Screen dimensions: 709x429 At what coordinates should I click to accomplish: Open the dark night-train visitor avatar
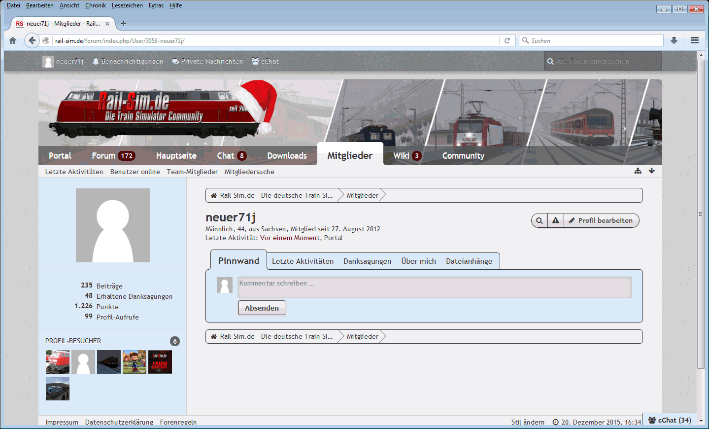[109, 362]
